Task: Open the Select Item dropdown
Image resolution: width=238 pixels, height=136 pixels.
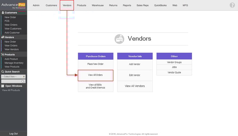Action: [x=13, y=77]
